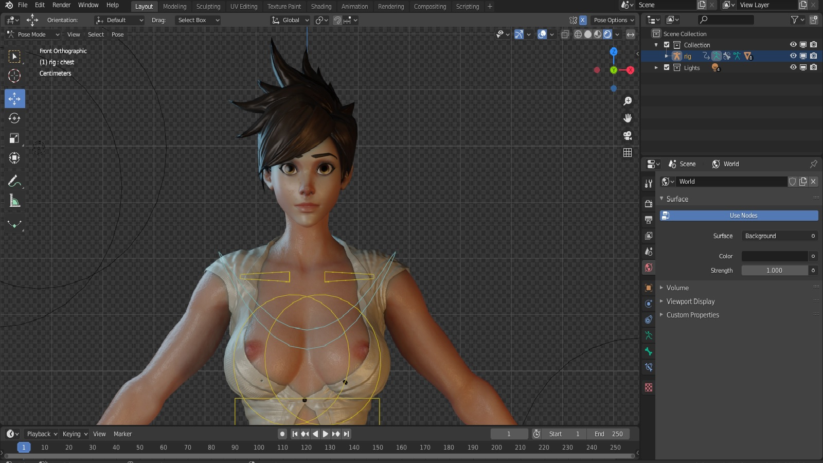This screenshot has width=823, height=463.
Task: Open the Output properties tab
Action: coord(649,220)
